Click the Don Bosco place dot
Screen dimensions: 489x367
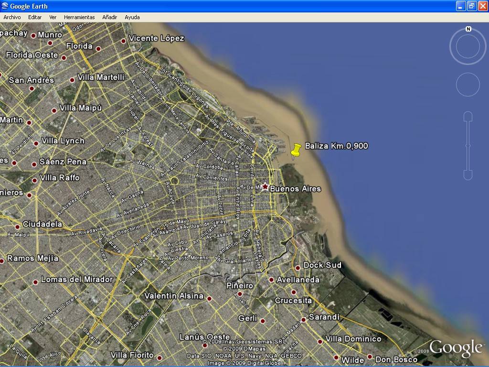coord(370,356)
